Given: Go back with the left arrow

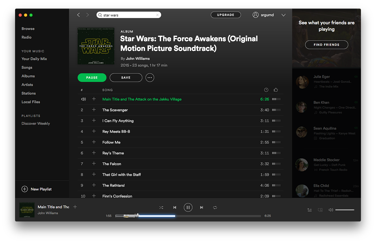Looking at the screenshot, I should [x=78, y=15].
